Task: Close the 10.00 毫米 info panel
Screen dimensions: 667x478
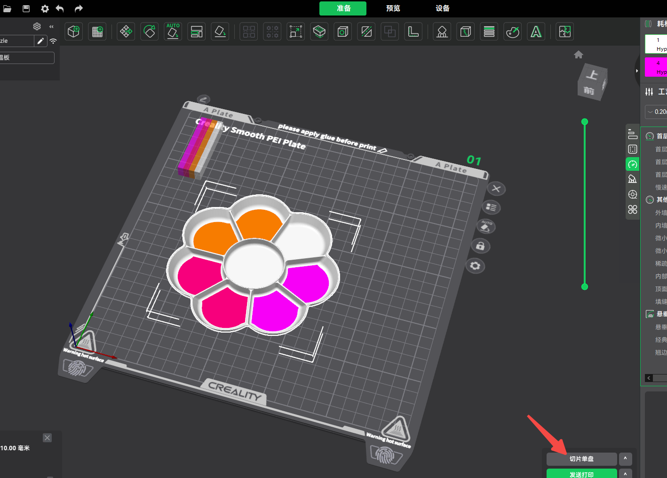Action: pyautogui.click(x=48, y=438)
